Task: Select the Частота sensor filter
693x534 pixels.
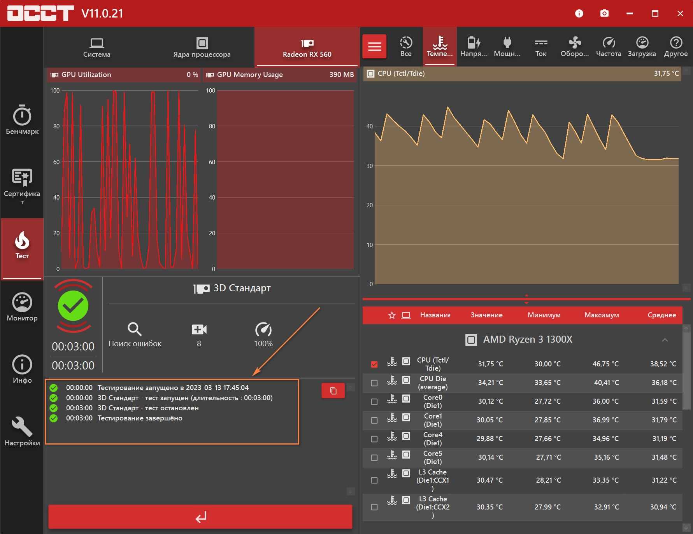Action: click(609, 47)
